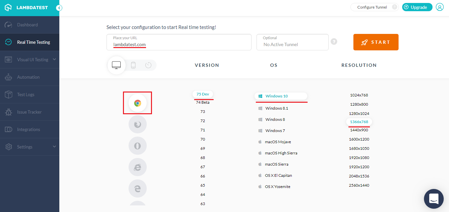The width and height of the screenshot is (449, 212).
Task: Switch to desktop testing mode
Action: [116, 65]
